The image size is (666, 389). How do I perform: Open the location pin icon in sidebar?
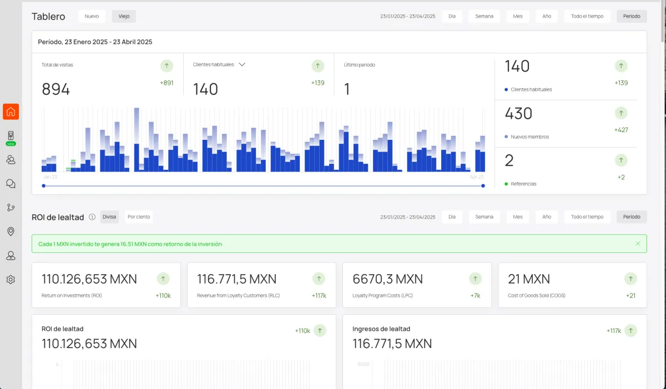[11, 231]
